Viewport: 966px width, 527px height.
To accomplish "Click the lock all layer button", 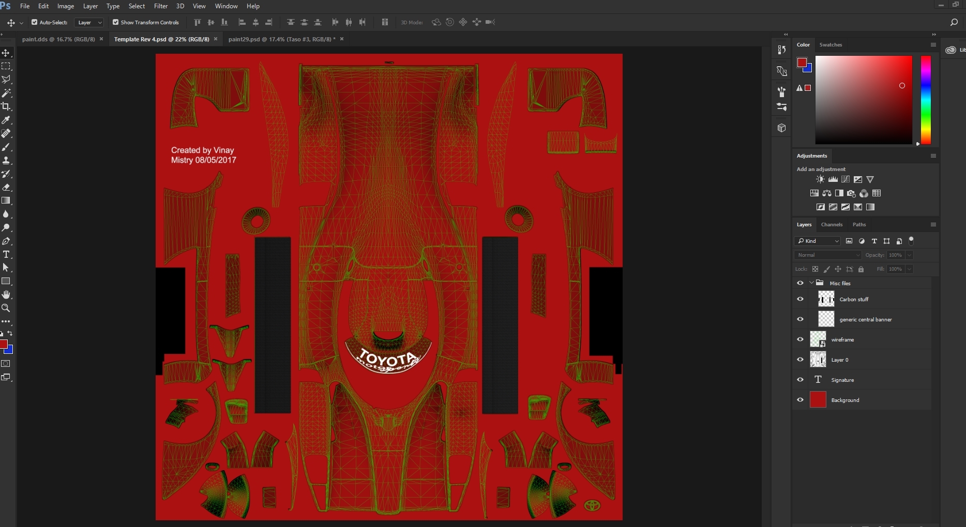I will 861,269.
